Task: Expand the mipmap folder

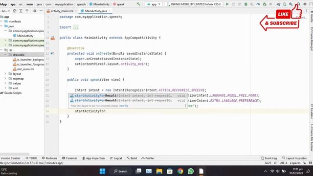Action: pos(5,79)
